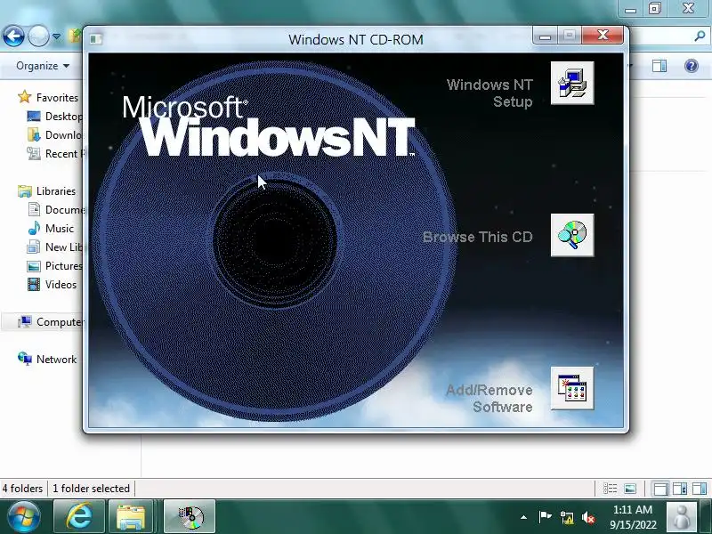712x534 pixels.
Task: Click the muted volume tray icon
Action: click(x=588, y=517)
